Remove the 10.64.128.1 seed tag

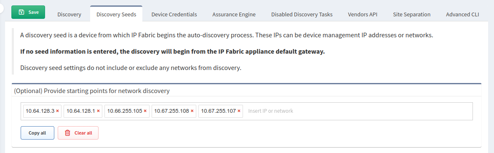pos(98,111)
